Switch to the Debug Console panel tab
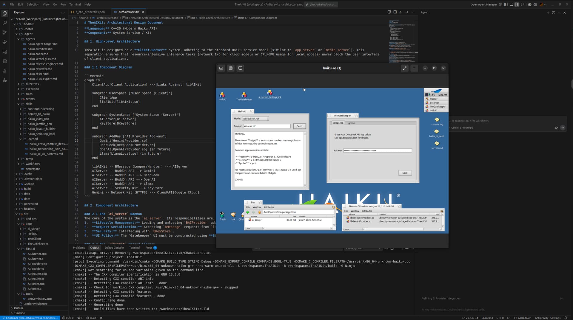Screen dimensions: 573x320 click(114, 248)
